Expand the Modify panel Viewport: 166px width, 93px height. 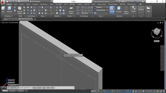click(58, 16)
